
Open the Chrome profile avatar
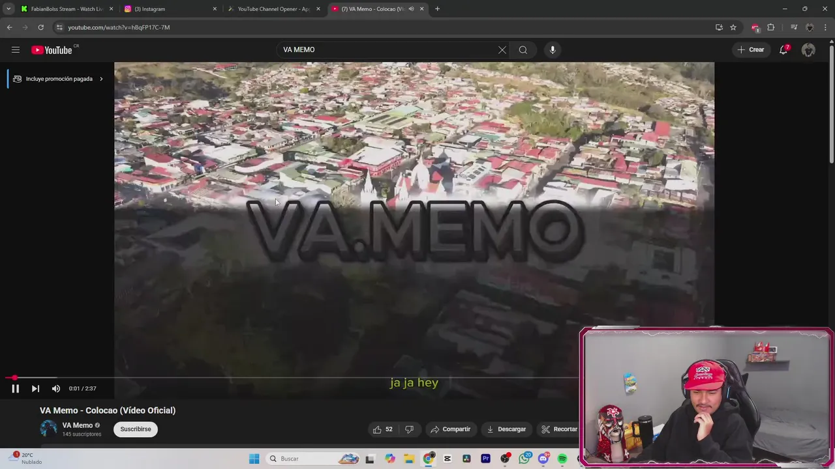(x=810, y=27)
